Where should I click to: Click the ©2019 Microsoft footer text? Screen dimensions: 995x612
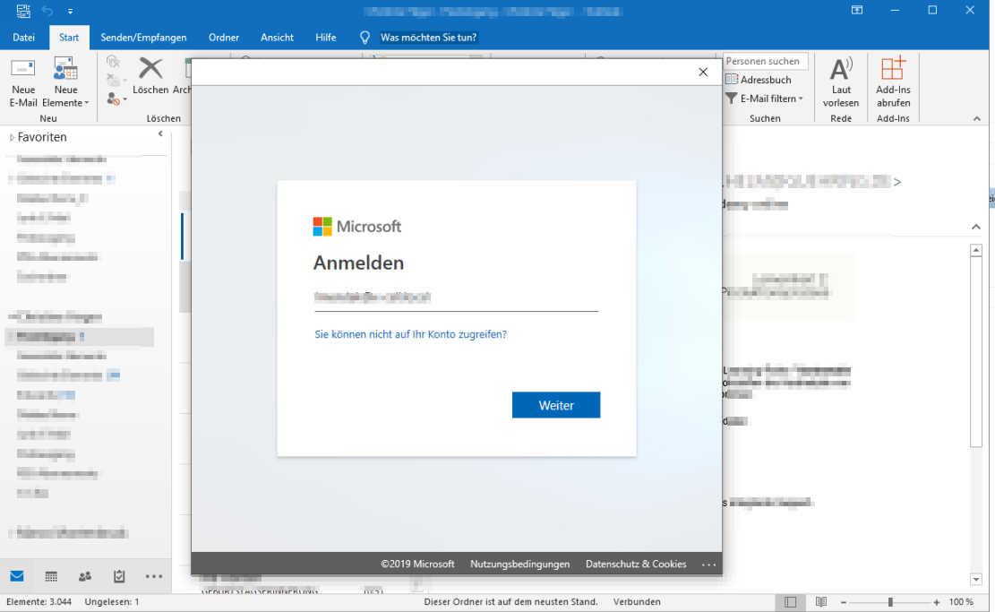pyautogui.click(x=417, y=564)
